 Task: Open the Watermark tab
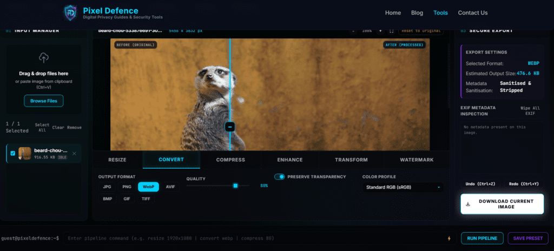(x=417, y=160)
